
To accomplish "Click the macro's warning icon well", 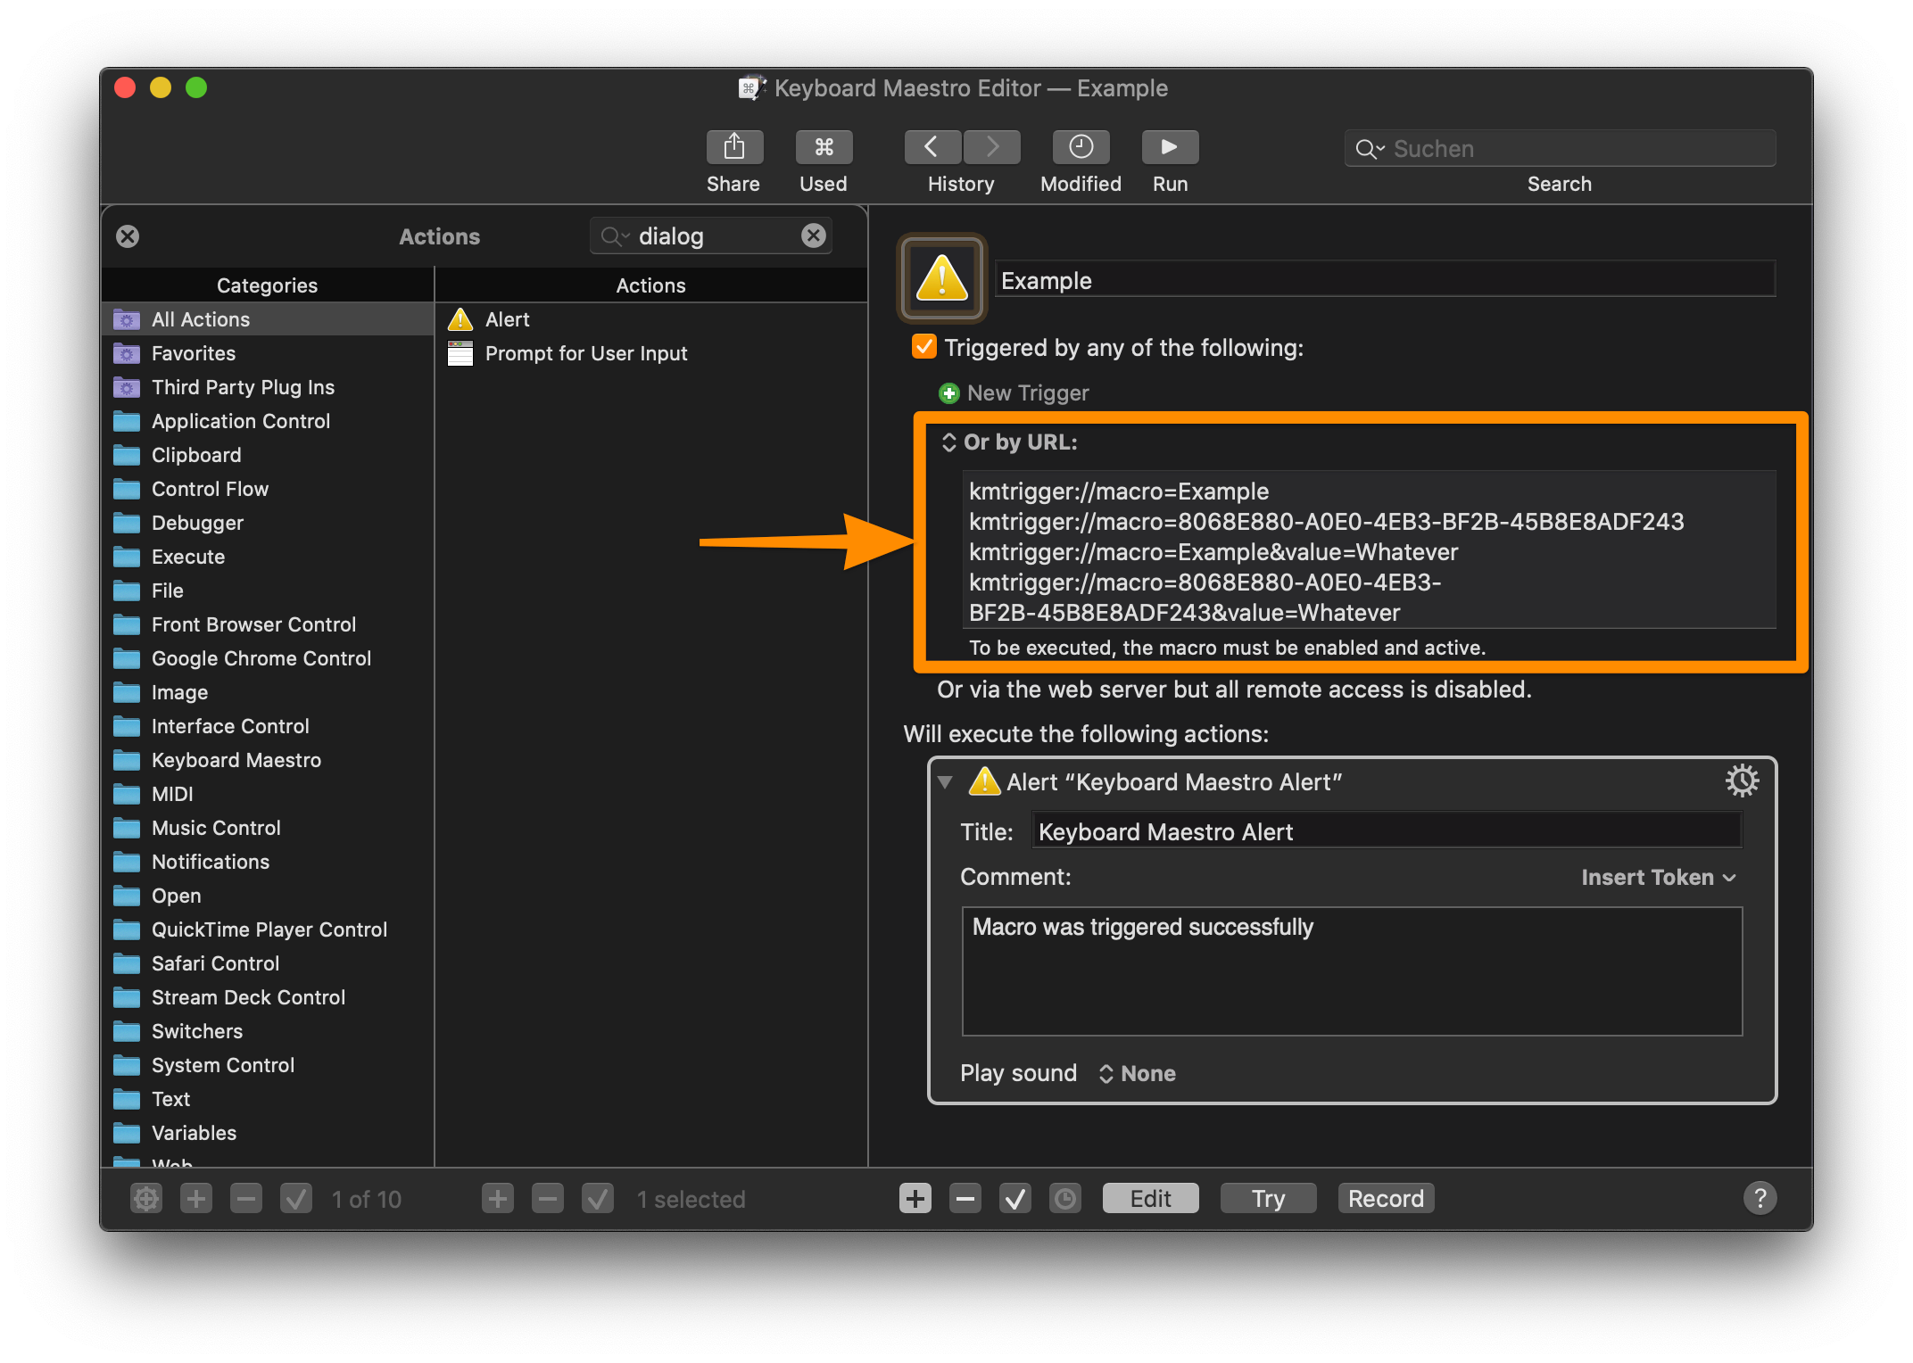I will (x=942, y=279).
